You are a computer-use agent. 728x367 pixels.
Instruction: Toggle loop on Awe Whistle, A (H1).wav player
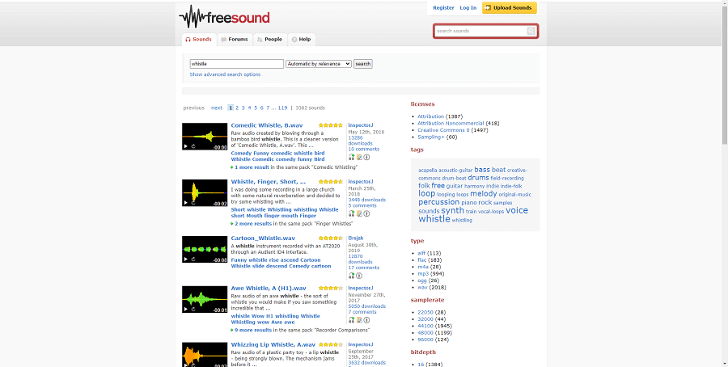tap(193, 309)
